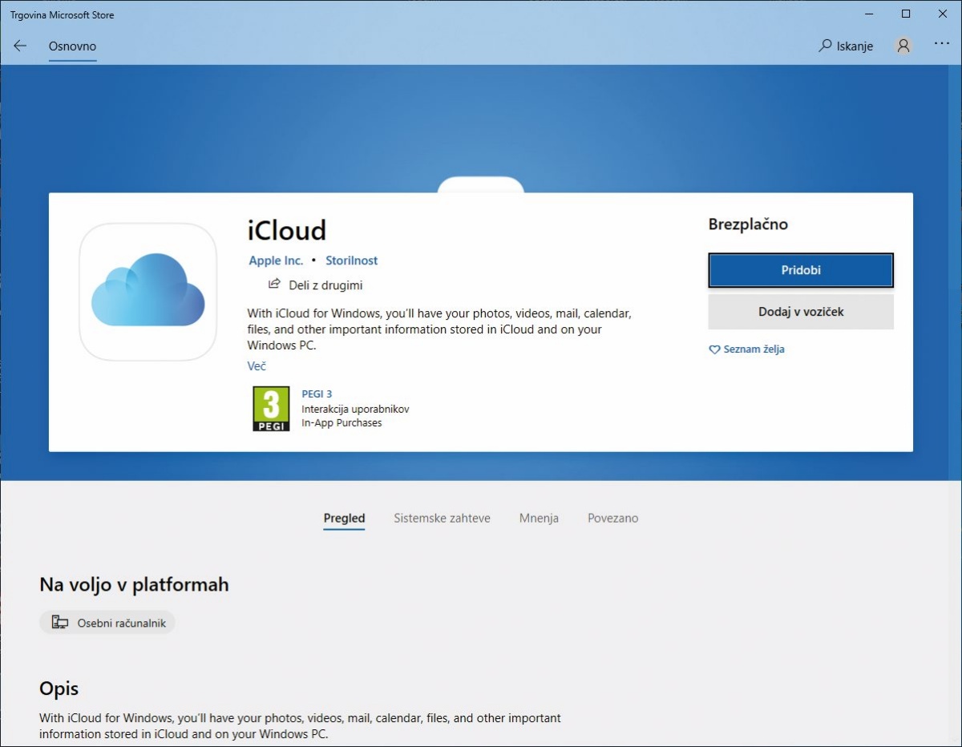Switch to the Povezano tab
This screenshot has width=962, height=747.
(x=613, y=519)
